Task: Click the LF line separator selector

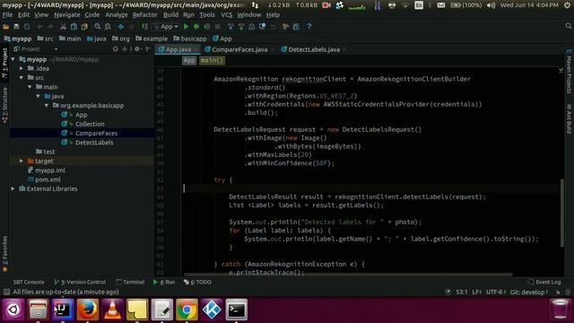Action: 476,292
